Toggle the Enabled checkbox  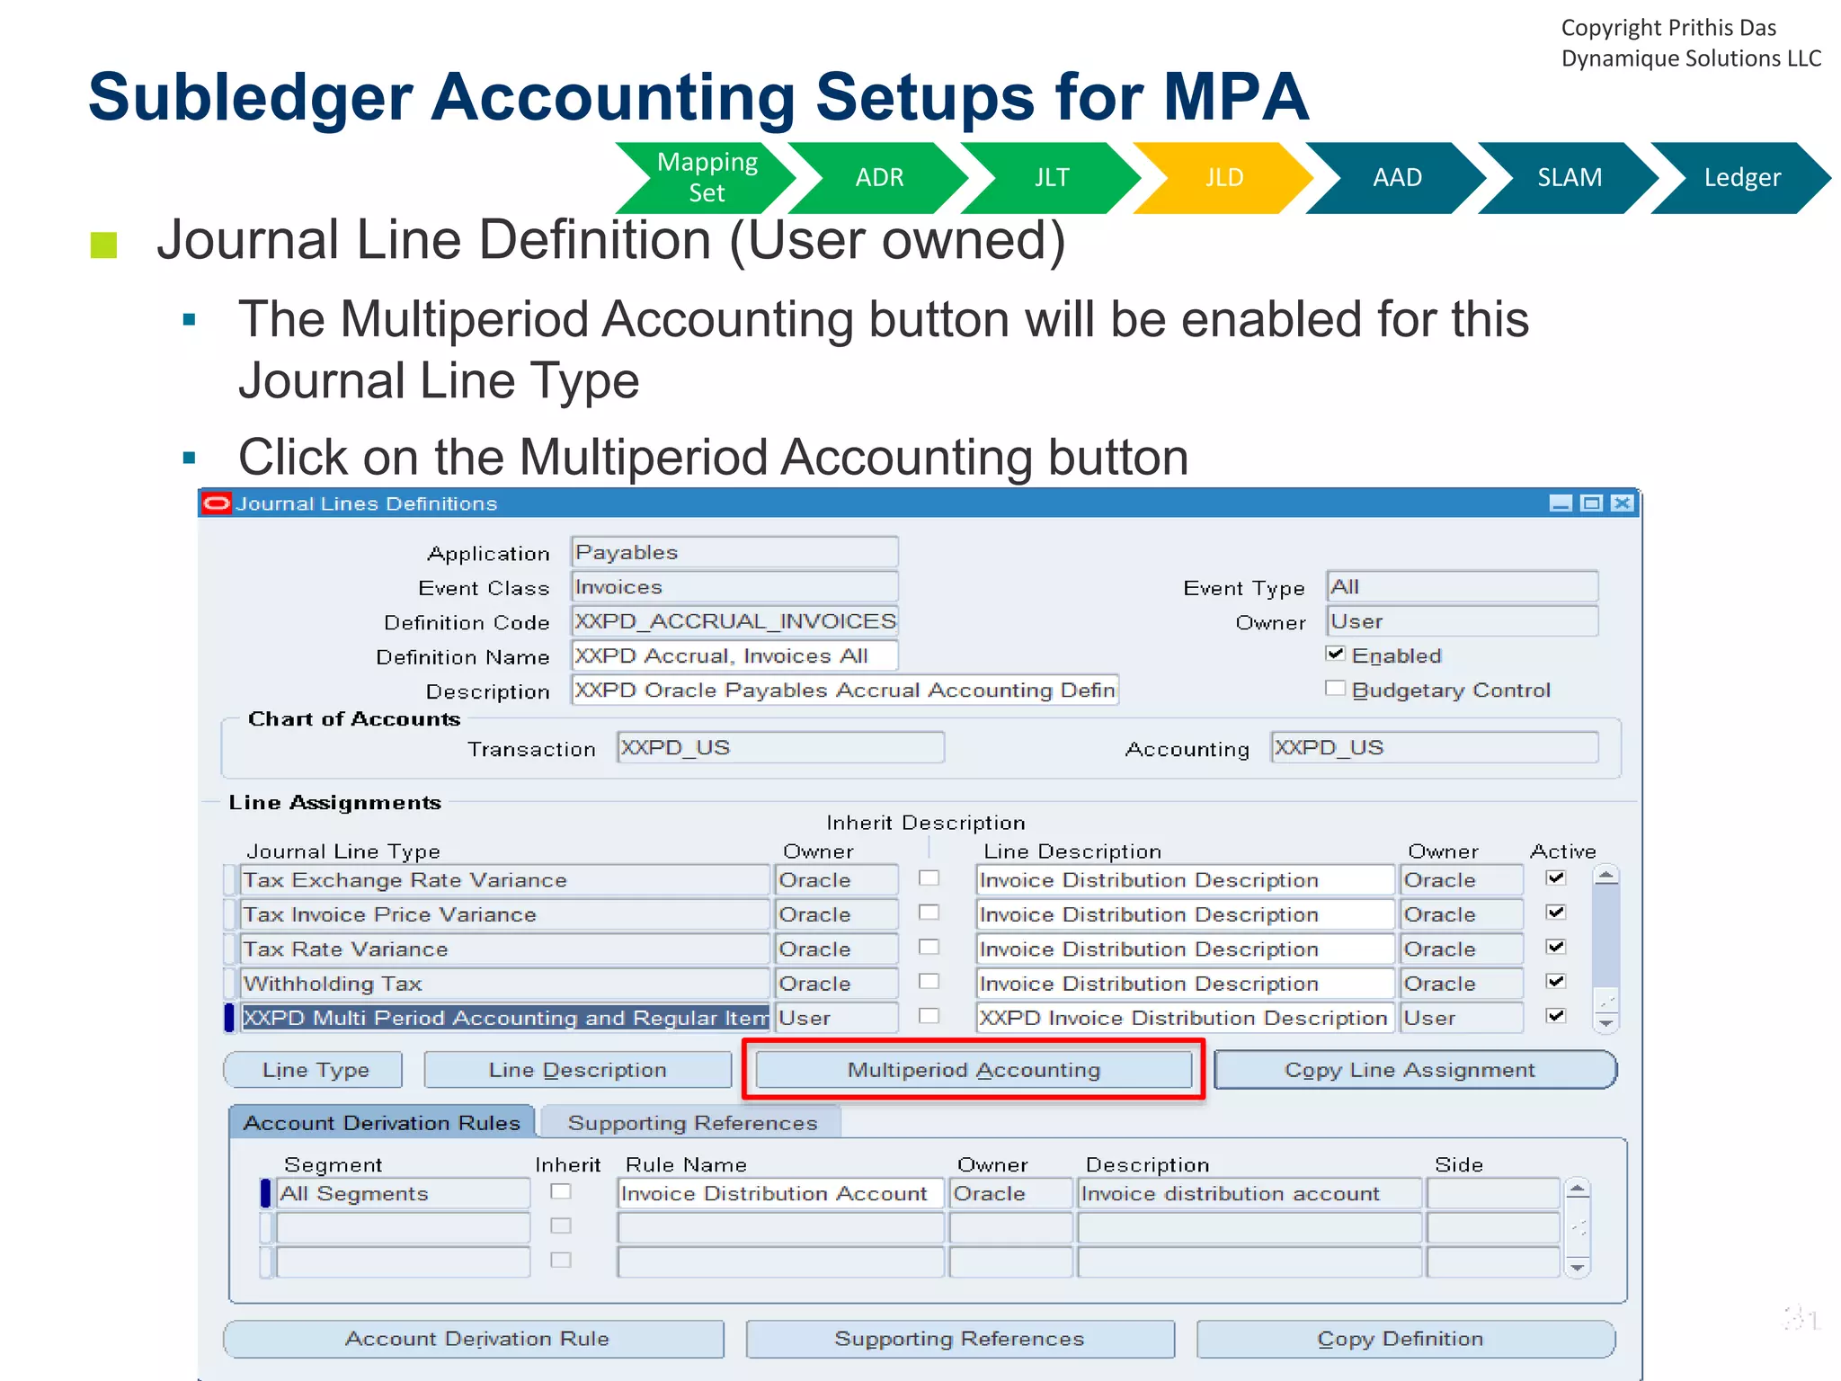[x=1335, y=654]
